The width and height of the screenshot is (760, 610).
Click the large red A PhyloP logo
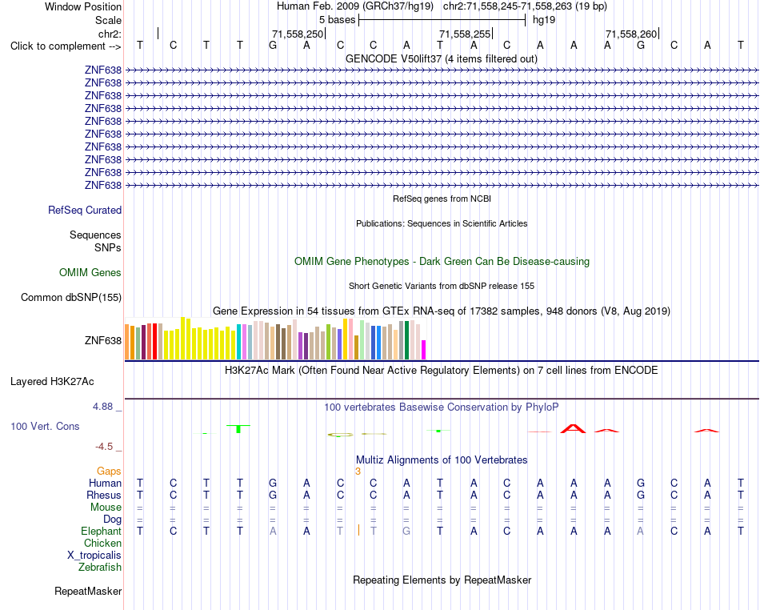pyautogui.click(x=573, y=428)
